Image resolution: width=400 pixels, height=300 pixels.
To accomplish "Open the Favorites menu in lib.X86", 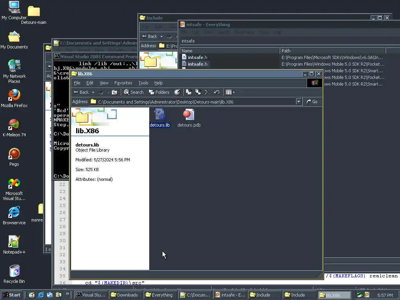I will [123, 83].
